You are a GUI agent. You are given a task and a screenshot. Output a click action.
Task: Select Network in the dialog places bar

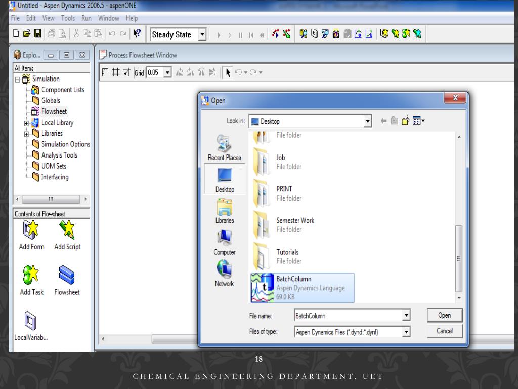[x=224, y=273]
